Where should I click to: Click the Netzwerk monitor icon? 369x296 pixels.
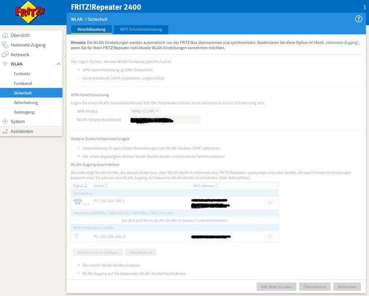(x=5, y=55)
